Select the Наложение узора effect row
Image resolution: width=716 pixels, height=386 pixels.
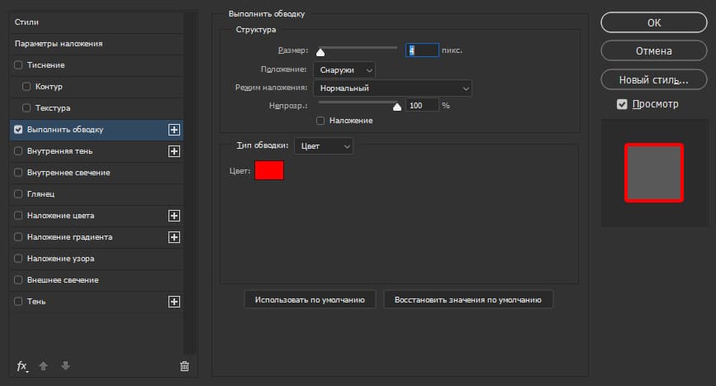[x=97, y=259]
